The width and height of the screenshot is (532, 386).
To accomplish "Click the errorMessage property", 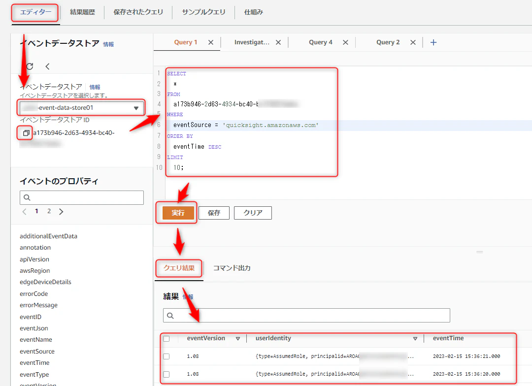I will pos(39,305).
